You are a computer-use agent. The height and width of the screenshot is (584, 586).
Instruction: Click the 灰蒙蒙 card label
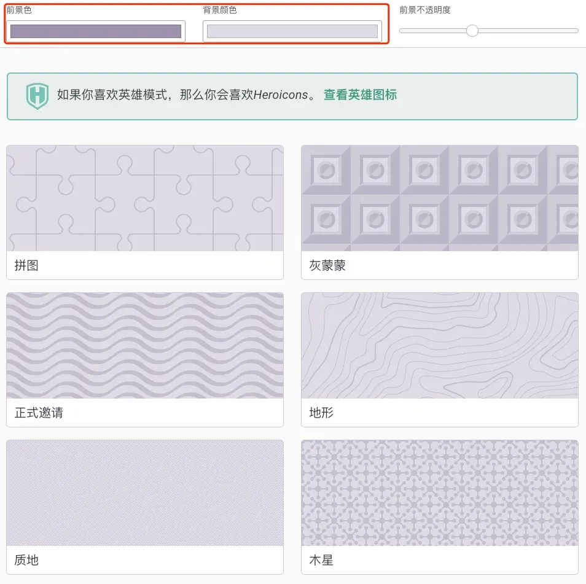coord(327,265)
